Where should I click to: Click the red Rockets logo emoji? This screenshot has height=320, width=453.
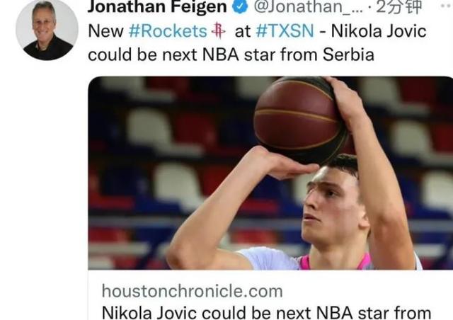[x=218, y=31]
